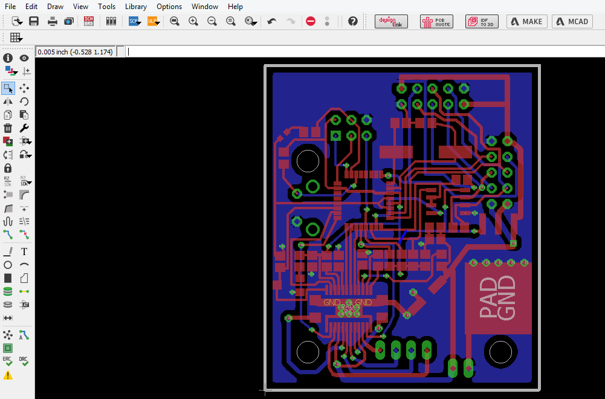605x399 pixels.
Task: Expand the SCR script dropdown
Action: (138, 23)
